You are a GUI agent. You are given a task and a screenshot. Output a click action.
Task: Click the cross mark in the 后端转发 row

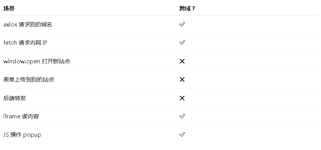pyautogui.click(x=182, y=98)
